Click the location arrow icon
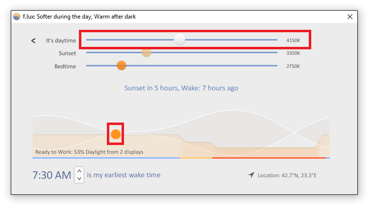Screen dimensions: 373x208 click(251, 175)
